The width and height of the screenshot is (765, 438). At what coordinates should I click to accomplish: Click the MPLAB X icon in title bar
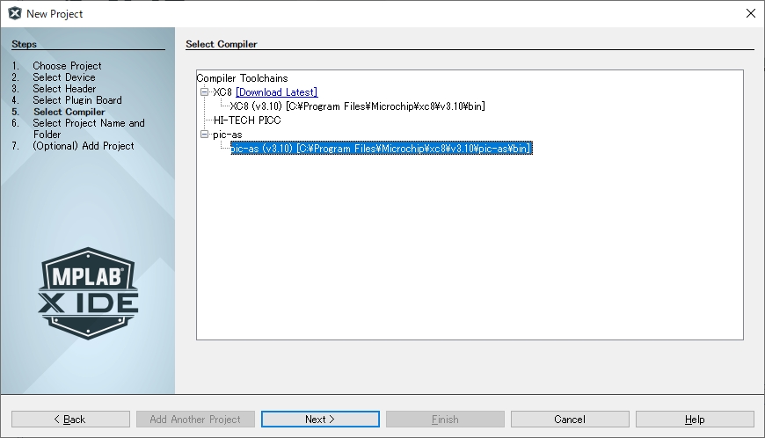(14, 13)
